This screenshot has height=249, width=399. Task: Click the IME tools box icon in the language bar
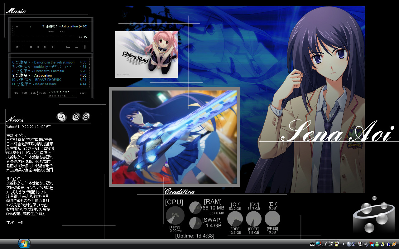coord(337,244)
